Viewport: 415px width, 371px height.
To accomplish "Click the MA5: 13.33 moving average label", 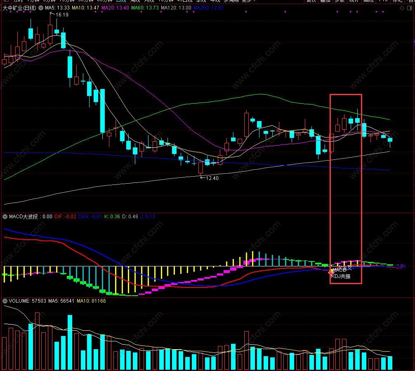I will coord(57,8).
